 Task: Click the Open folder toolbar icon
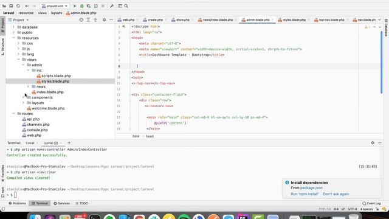(4, 6)
